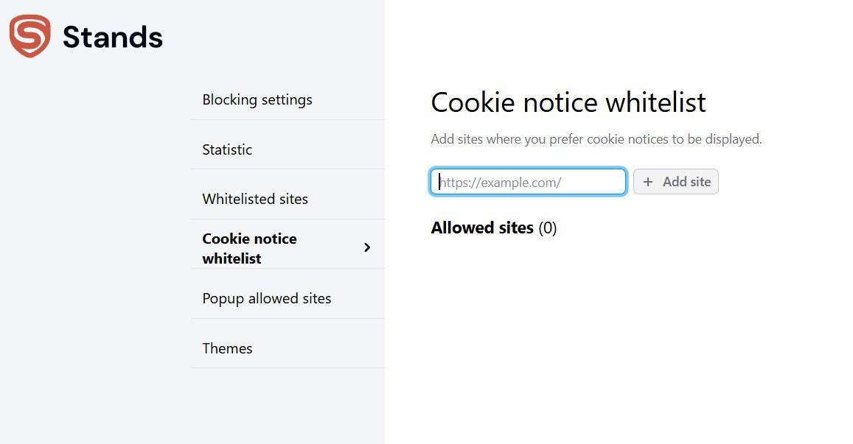Go to the Statistic page
This screenshot has height=444, width=853.
tap(227, 149)
